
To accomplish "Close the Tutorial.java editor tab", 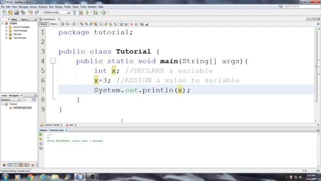I will click(x=59, y=19).
